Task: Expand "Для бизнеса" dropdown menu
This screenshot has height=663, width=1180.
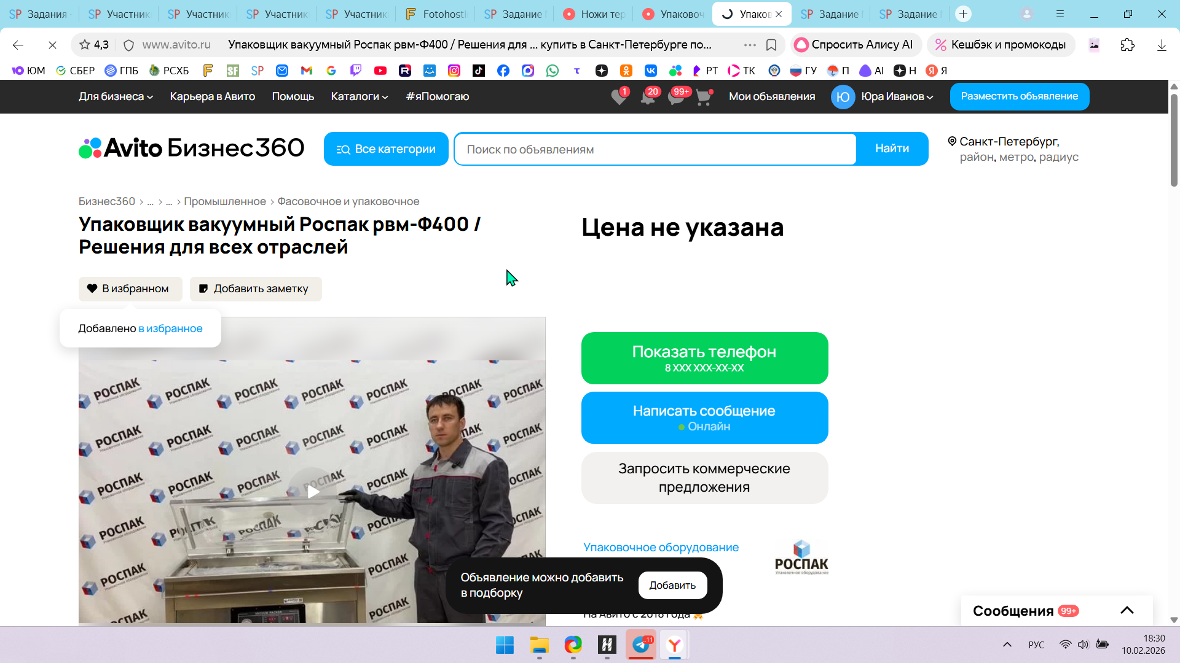Action: point(116,96)
